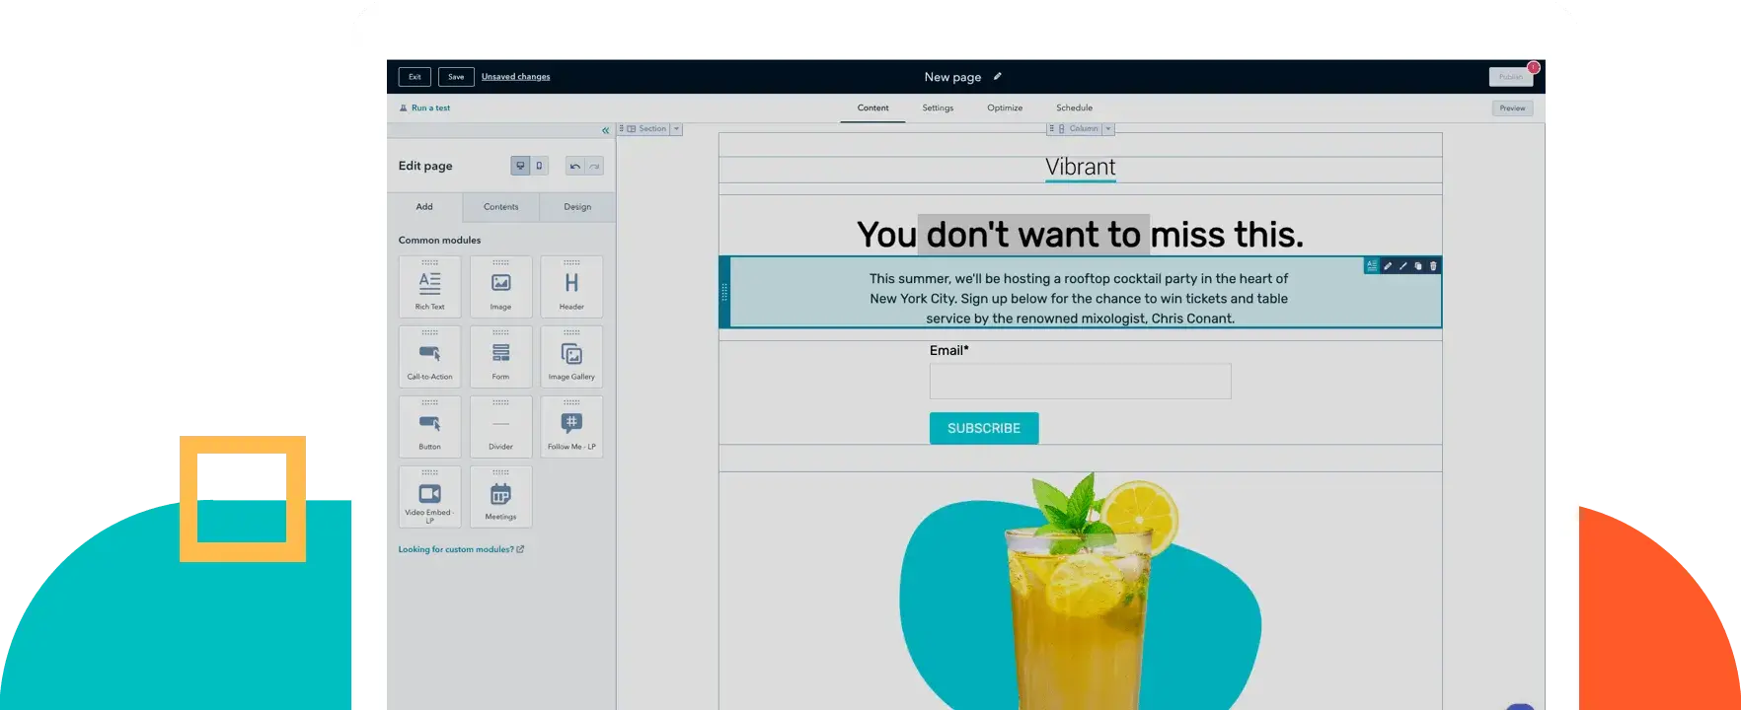Viewport: 1741px width, 710px height.
Task: Open the Column dropdown arrow
Action: [1108, 129]
